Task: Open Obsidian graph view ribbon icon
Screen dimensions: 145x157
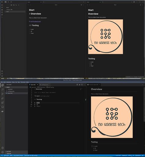Action: (2, 7)
